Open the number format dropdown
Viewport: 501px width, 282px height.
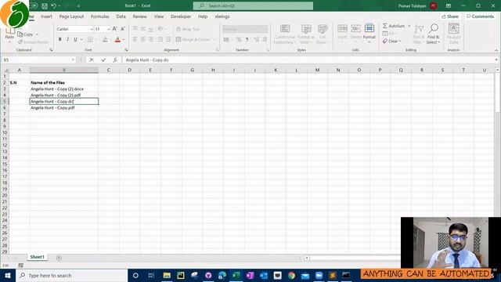coord(265,29)
